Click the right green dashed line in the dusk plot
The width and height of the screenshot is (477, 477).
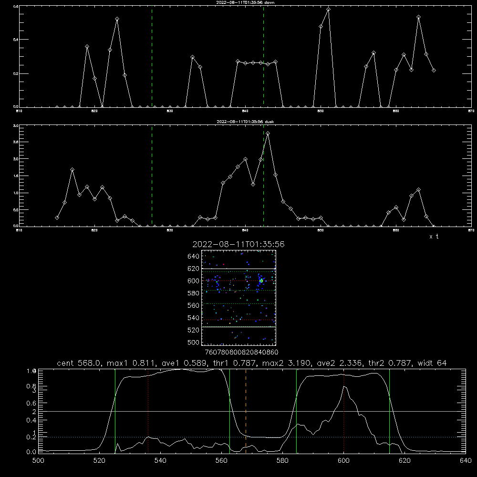pos(263,176)
